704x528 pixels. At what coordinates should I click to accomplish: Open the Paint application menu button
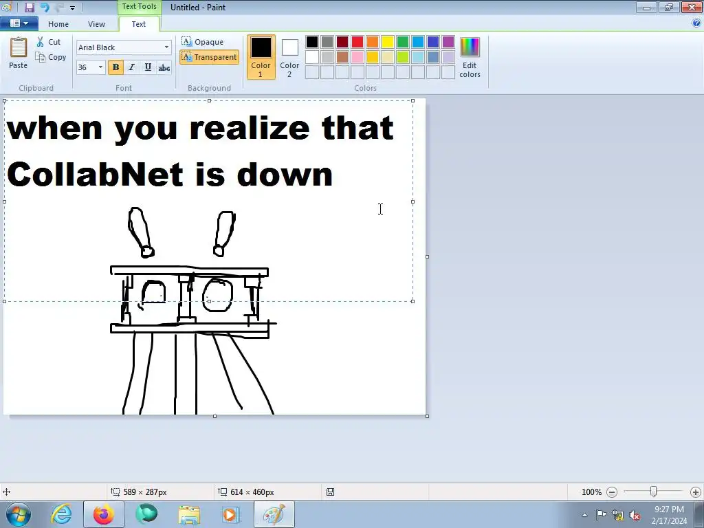tap(19, 23)
